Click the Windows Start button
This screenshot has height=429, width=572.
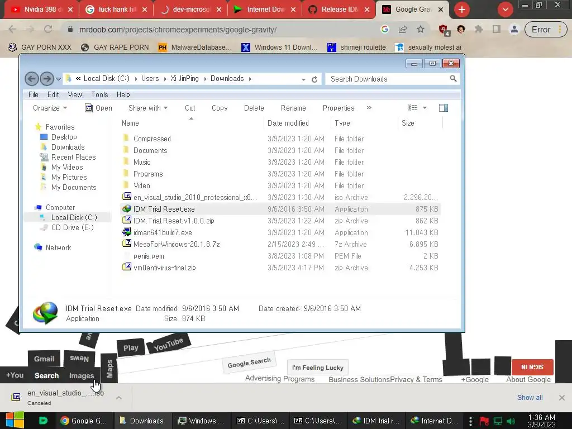point(15,420)
